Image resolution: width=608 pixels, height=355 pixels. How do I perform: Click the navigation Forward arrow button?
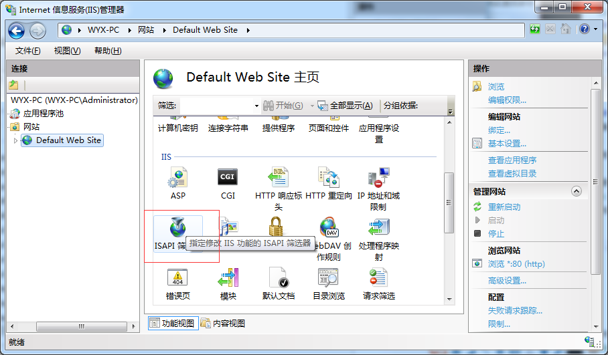click(x=37, y=31)
